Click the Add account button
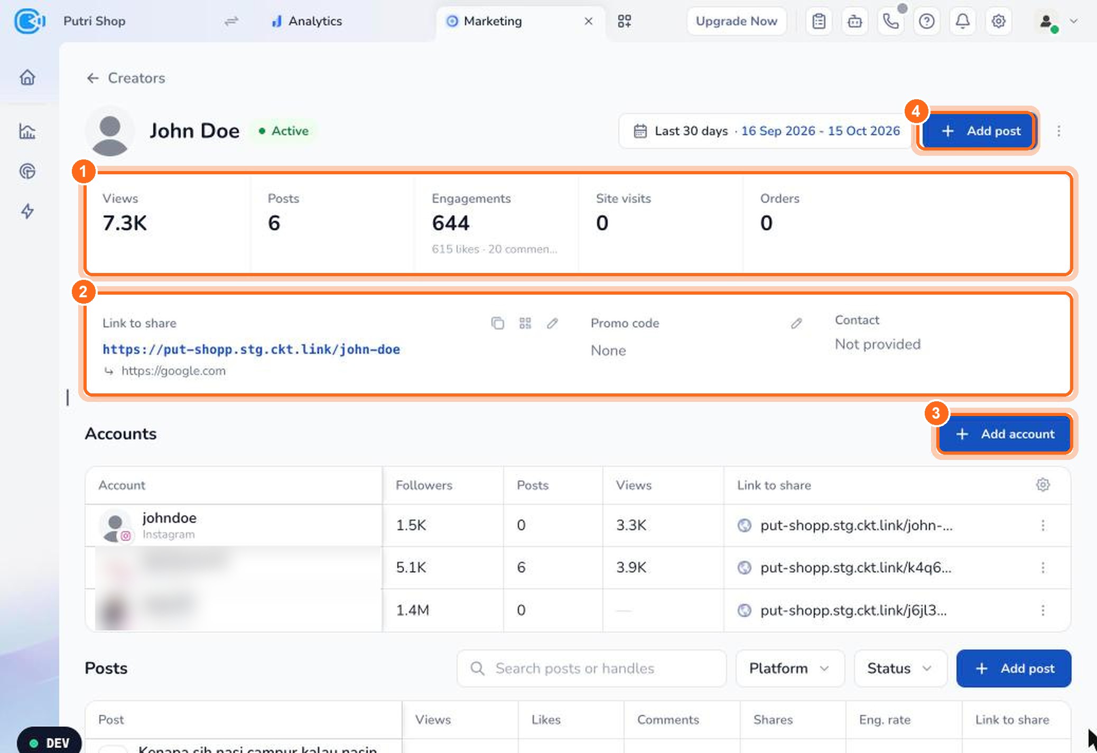Viewport: 1097px width, 753px height. coord(1005,434)
